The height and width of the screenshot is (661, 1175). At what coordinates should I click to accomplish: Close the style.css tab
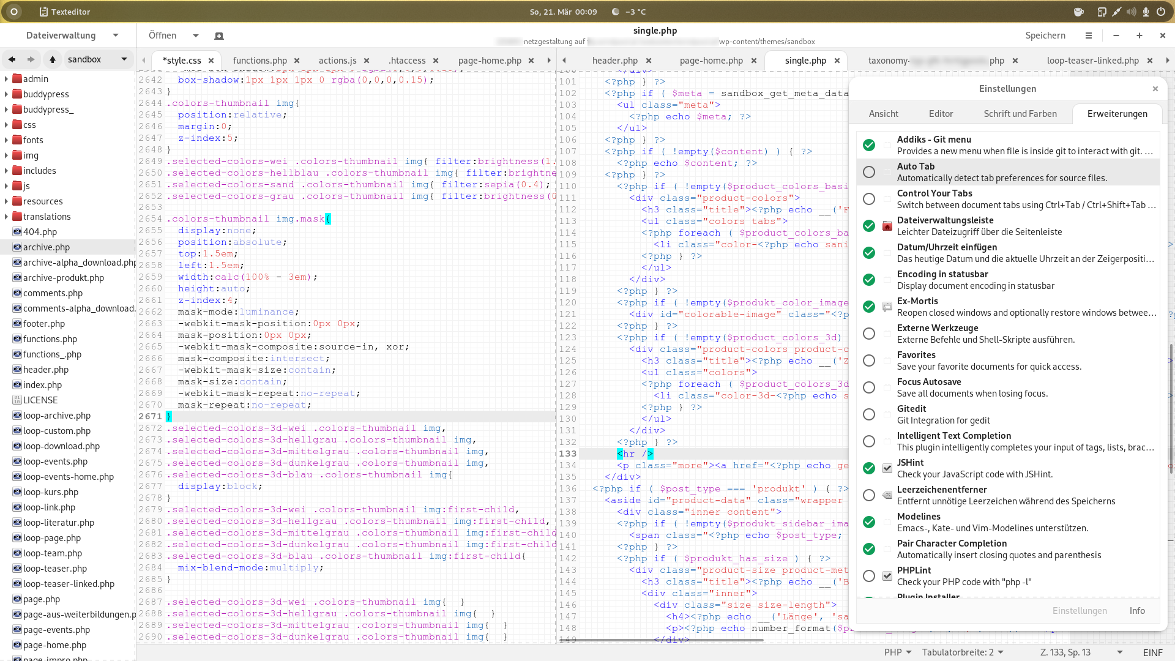coord(211,61)
